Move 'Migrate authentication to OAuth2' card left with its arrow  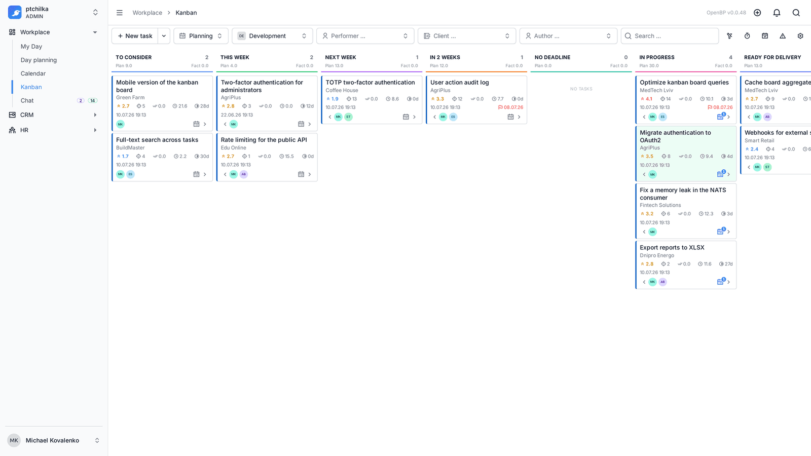pos(644,174)
